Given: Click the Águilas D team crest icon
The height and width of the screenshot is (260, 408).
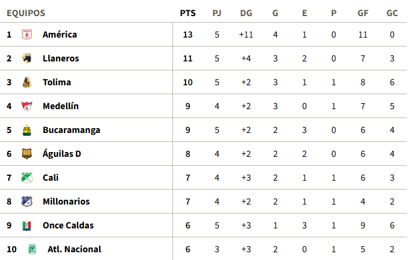Looking at the screenshot, I should (27, 154).
